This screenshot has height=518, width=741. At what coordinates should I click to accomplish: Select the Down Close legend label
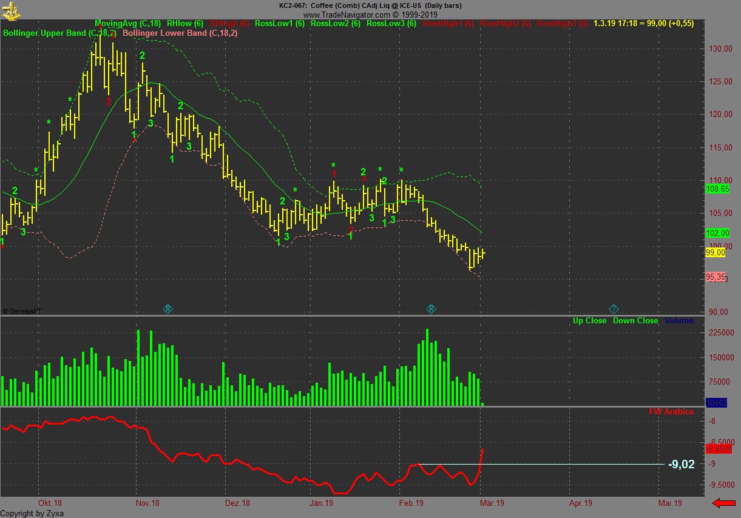pyautogui.click(x=635, y=320)
